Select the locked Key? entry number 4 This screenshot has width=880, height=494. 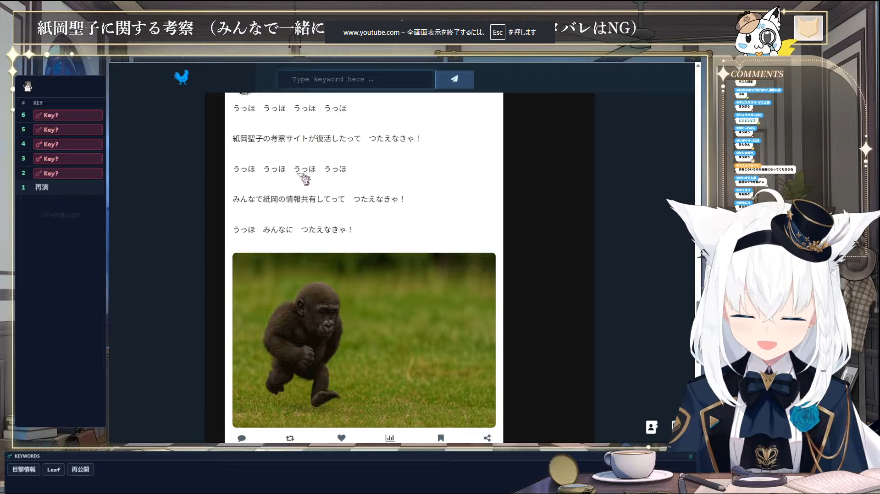pos(67,144)
